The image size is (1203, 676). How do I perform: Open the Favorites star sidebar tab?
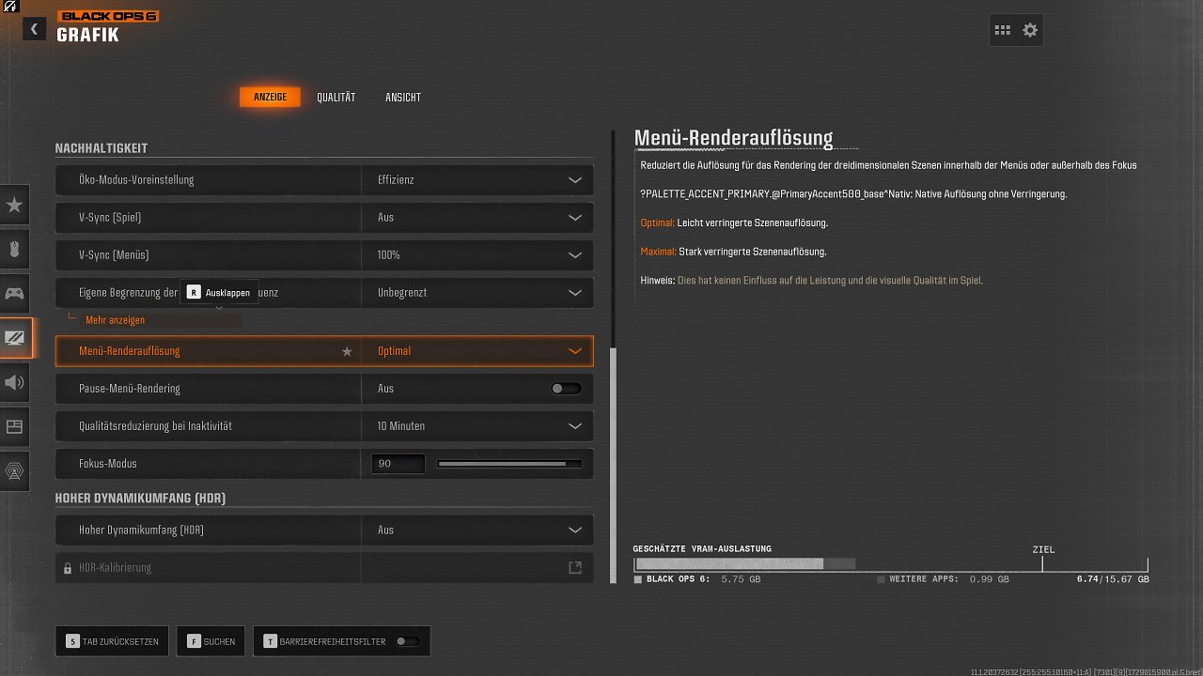[x=15, y=205]
